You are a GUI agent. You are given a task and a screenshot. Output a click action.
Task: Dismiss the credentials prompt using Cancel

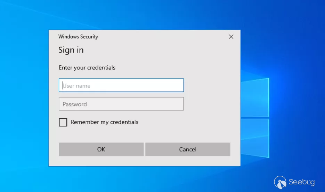click(x=188, y=149)
